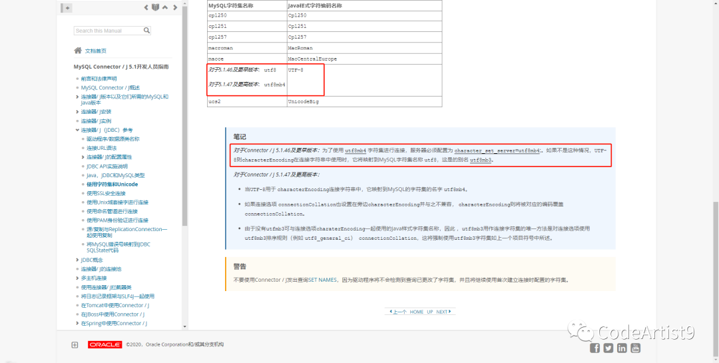Image resolution: width=719 pixels, height=363 pixels.
Task: Click the search magnifier icon
Action: click(x=146, y=31)
